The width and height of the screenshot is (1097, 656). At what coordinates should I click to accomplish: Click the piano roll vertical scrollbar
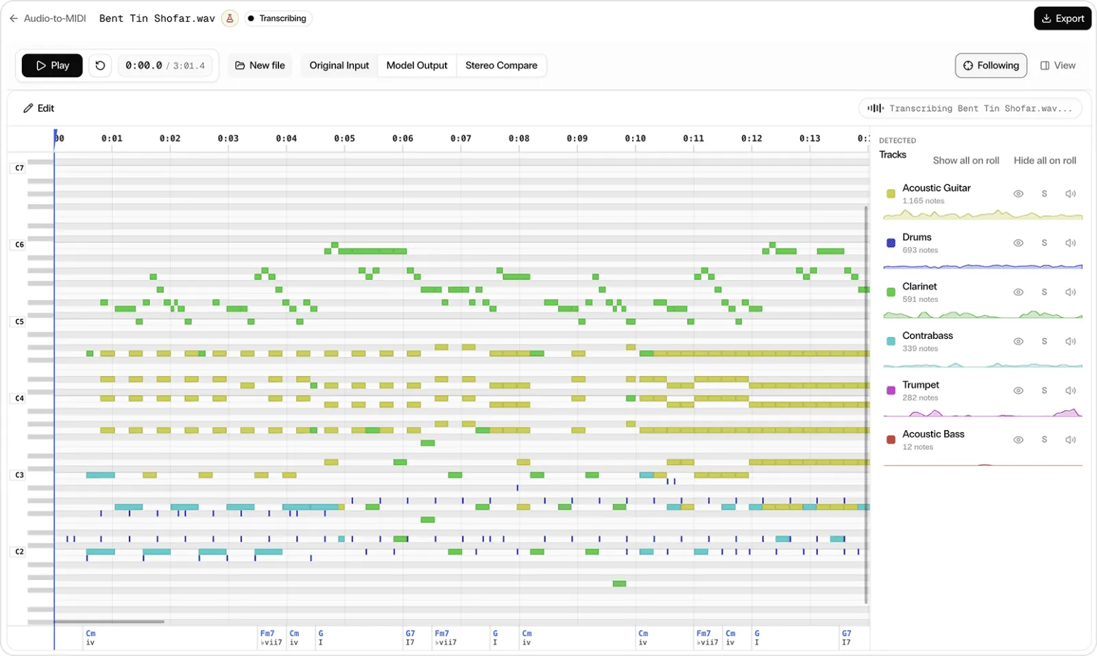click(866, 404)
